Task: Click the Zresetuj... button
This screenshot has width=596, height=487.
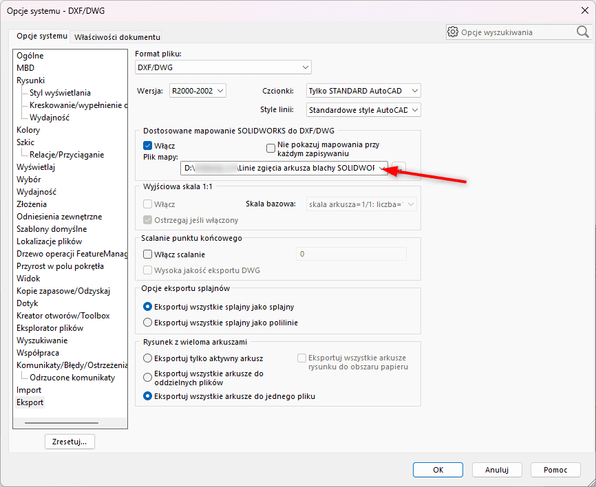Action: tap(70, 442)
